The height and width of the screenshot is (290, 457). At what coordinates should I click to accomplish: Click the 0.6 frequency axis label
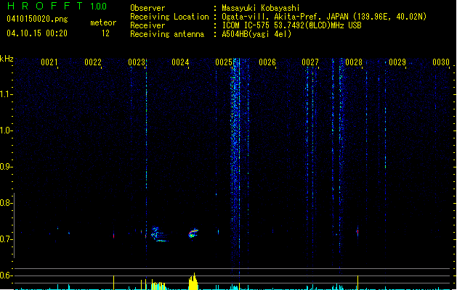(x=6, y=275)
